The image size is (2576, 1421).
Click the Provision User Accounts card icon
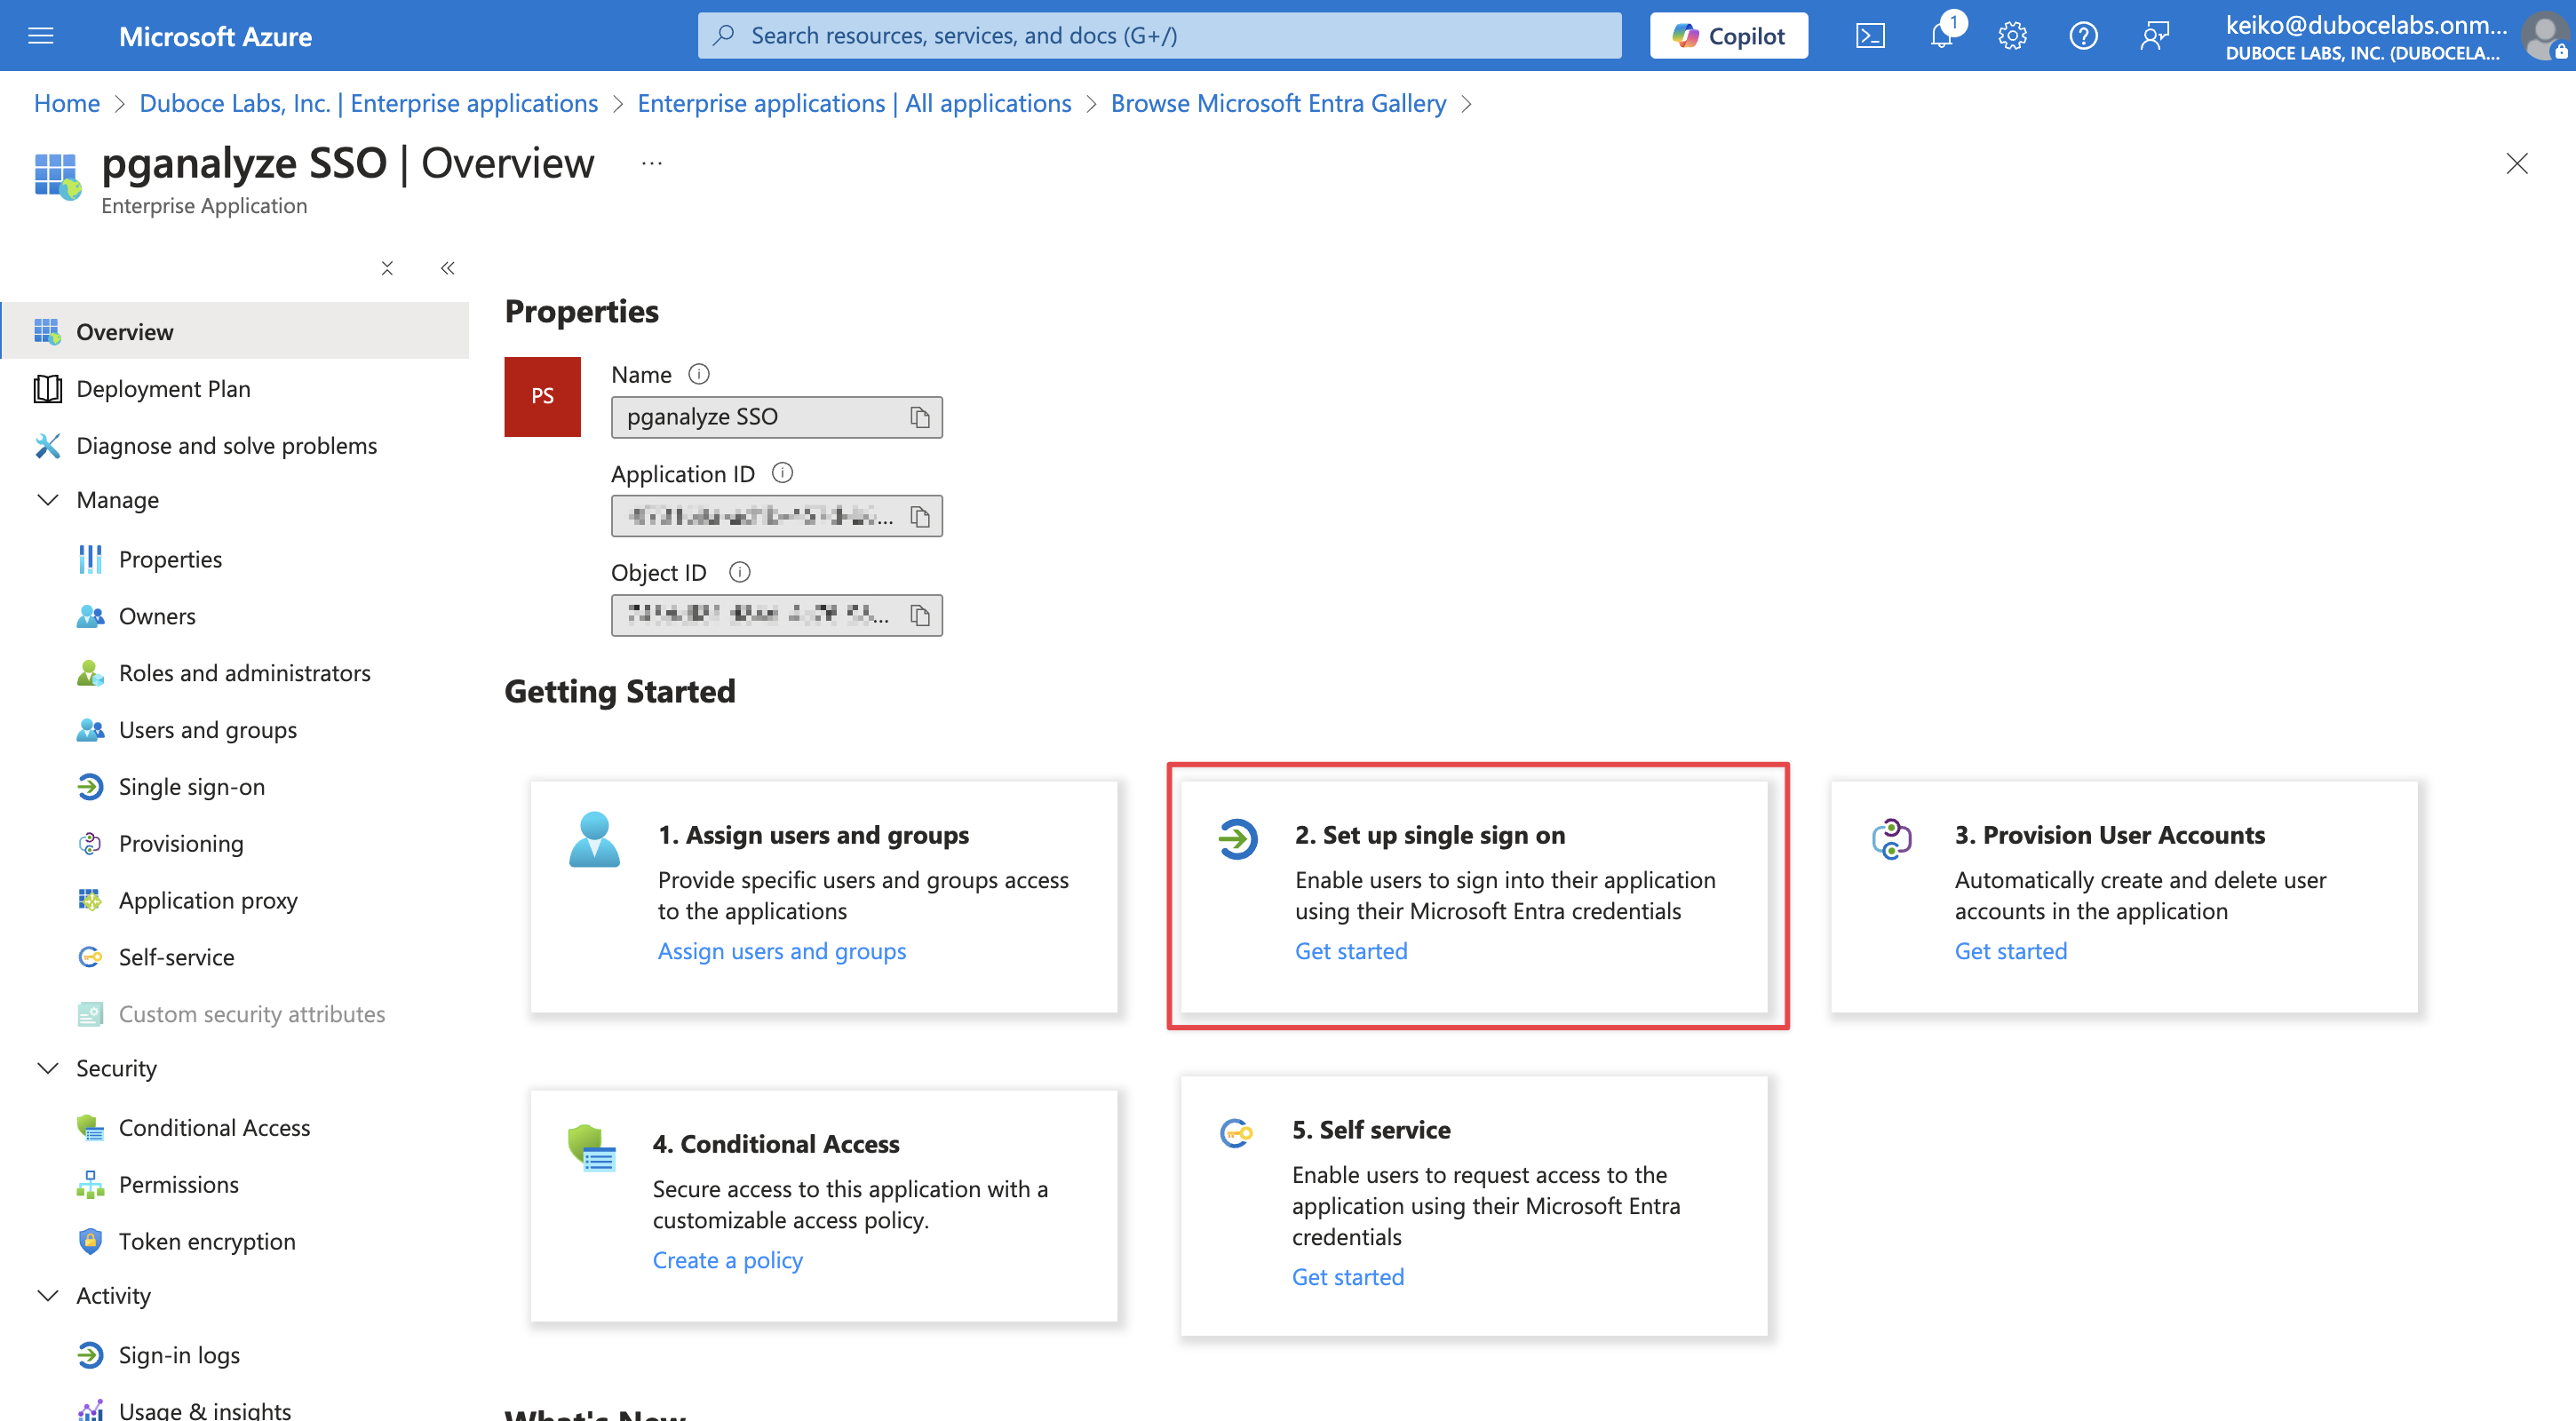click(x=1891, y=838)
